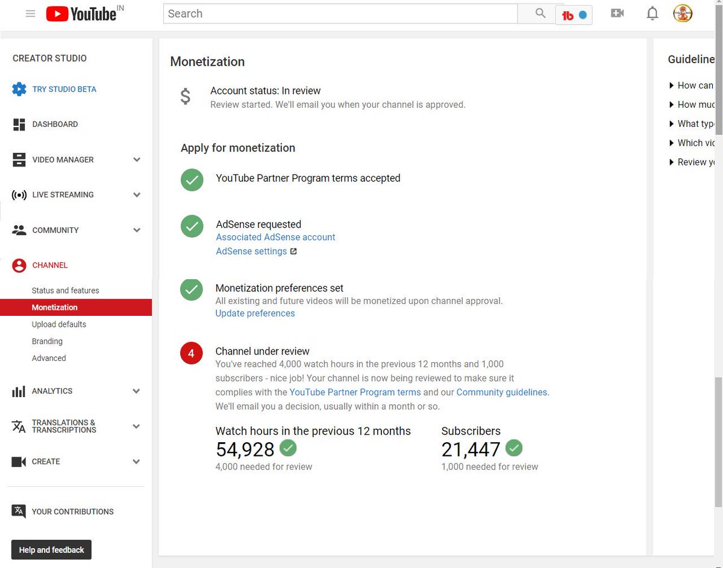The height and width of the screenshot is (568, 723).
Task: Click the Update preferences link
Action: (255, 313)
